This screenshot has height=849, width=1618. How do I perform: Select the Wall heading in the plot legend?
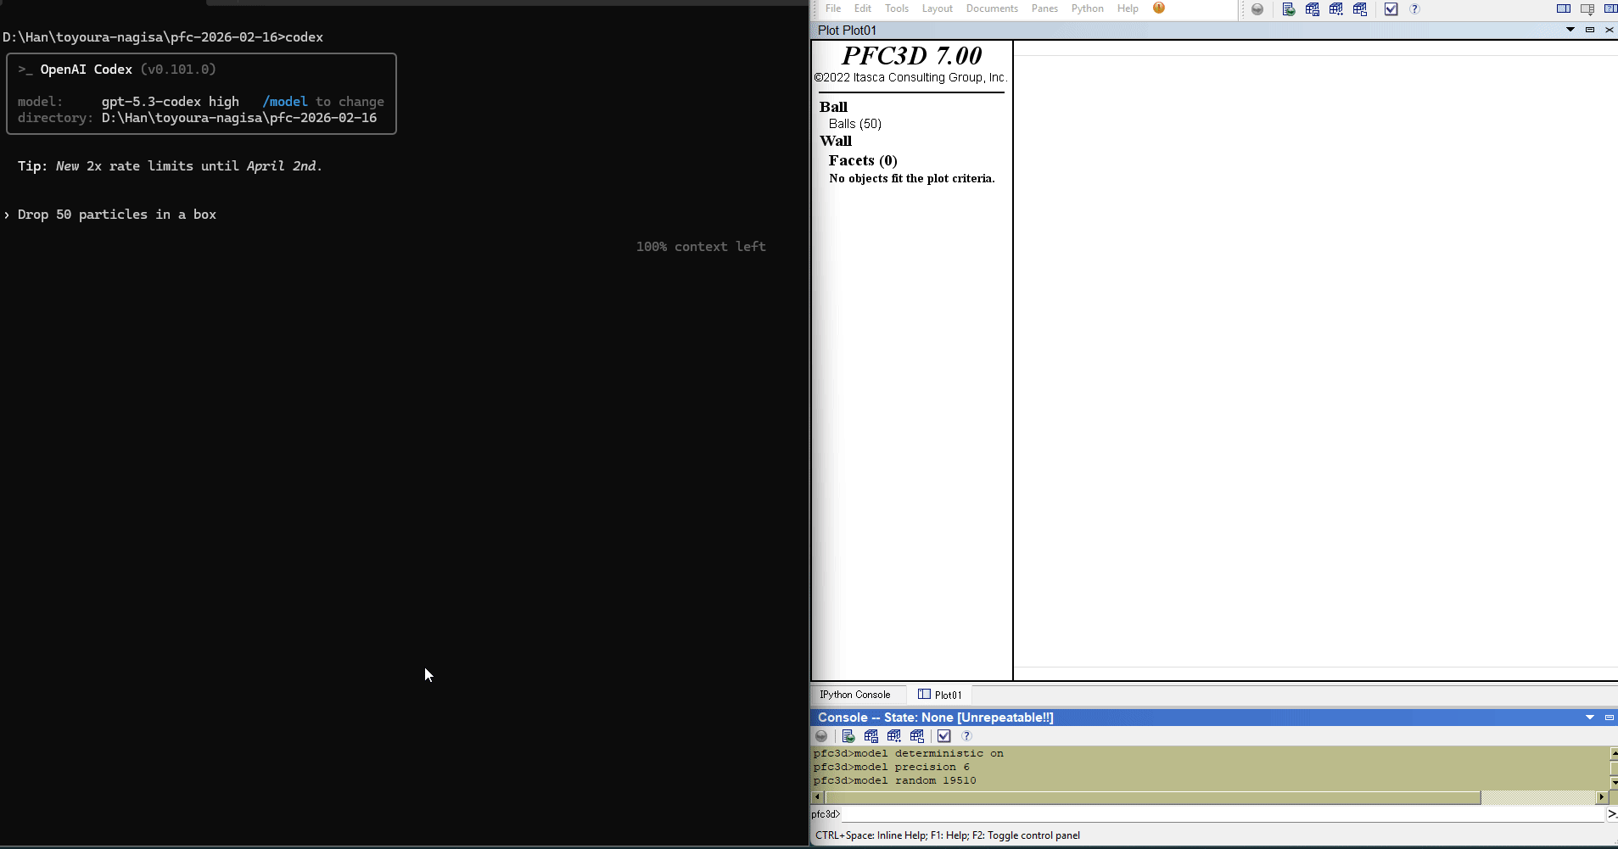coord(836,141)
